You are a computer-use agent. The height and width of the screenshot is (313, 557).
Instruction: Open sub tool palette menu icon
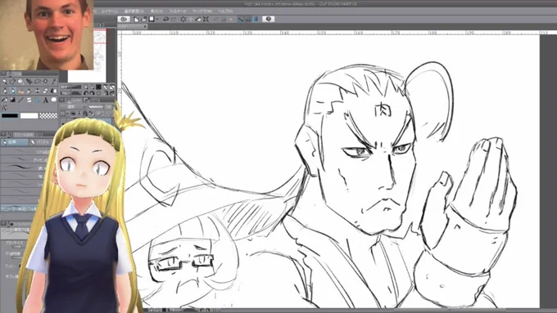[x=3, y=134]
